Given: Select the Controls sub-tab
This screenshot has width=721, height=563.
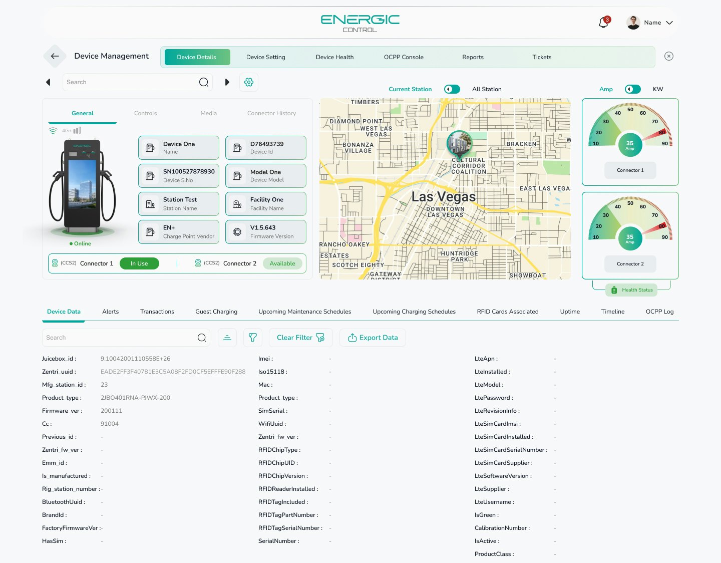Looking at the screenshot, I should coord(146,113).
